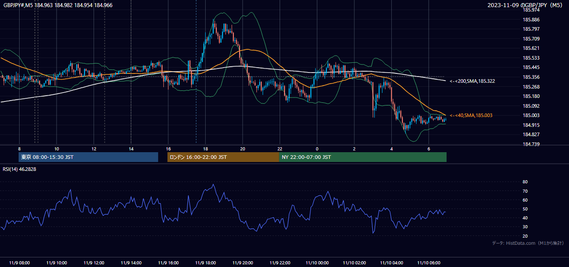This screenshot has width=569, height=267.
Task: Click the 11/9 16:00 date axis label
Action: [x=168, y=263]
